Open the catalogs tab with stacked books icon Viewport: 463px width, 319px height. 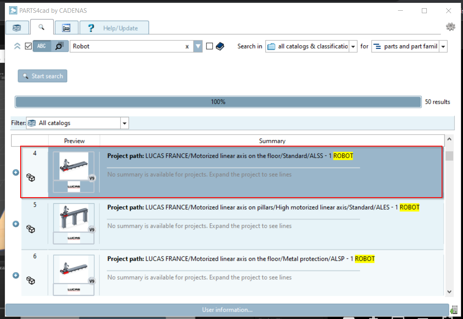[17, 28]
